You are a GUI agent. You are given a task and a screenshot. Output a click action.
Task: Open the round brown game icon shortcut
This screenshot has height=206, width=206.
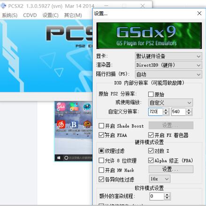[x=87, y=124]
